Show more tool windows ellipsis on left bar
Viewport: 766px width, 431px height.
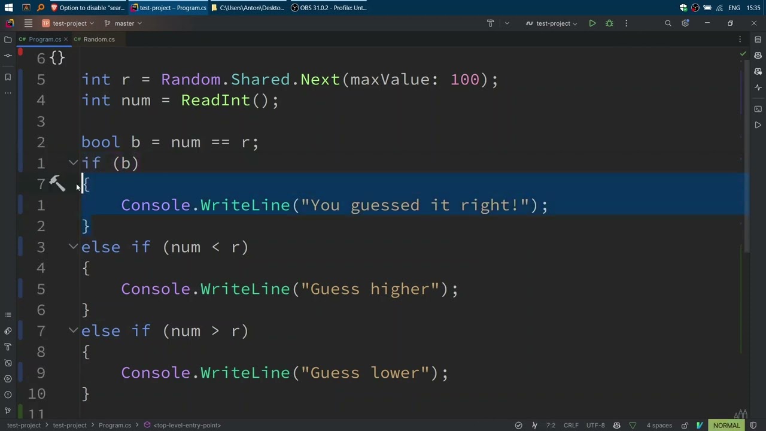[x=8, y=93]
